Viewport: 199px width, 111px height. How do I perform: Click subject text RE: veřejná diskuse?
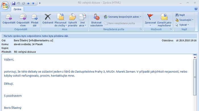pyautogui.click(x=25, y=52)
